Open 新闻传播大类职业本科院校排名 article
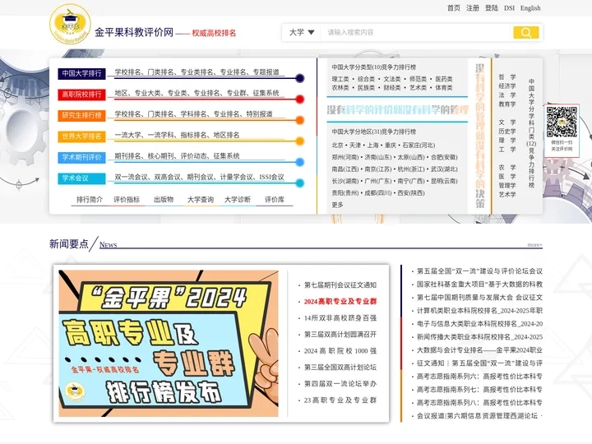The width and height of the screenshot is (592, 444). tap(479, 337)
